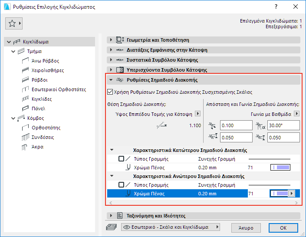The width and height of the screenshot is (306, 237).
Task: Select Κόμβος node tree item
Action: (x=36, y=118)
